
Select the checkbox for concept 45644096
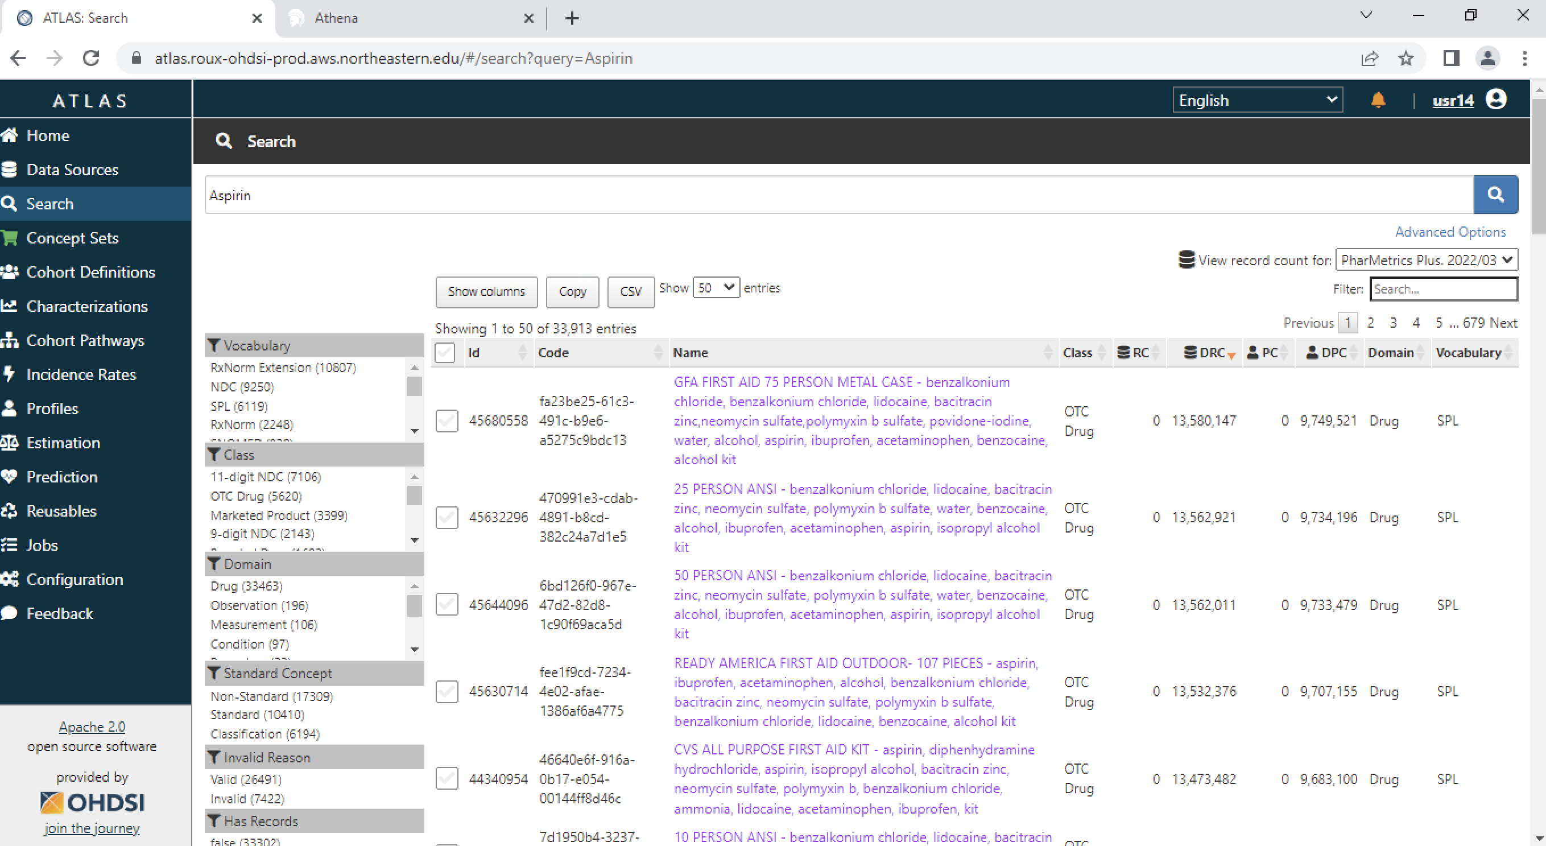[x=447, y=605]
